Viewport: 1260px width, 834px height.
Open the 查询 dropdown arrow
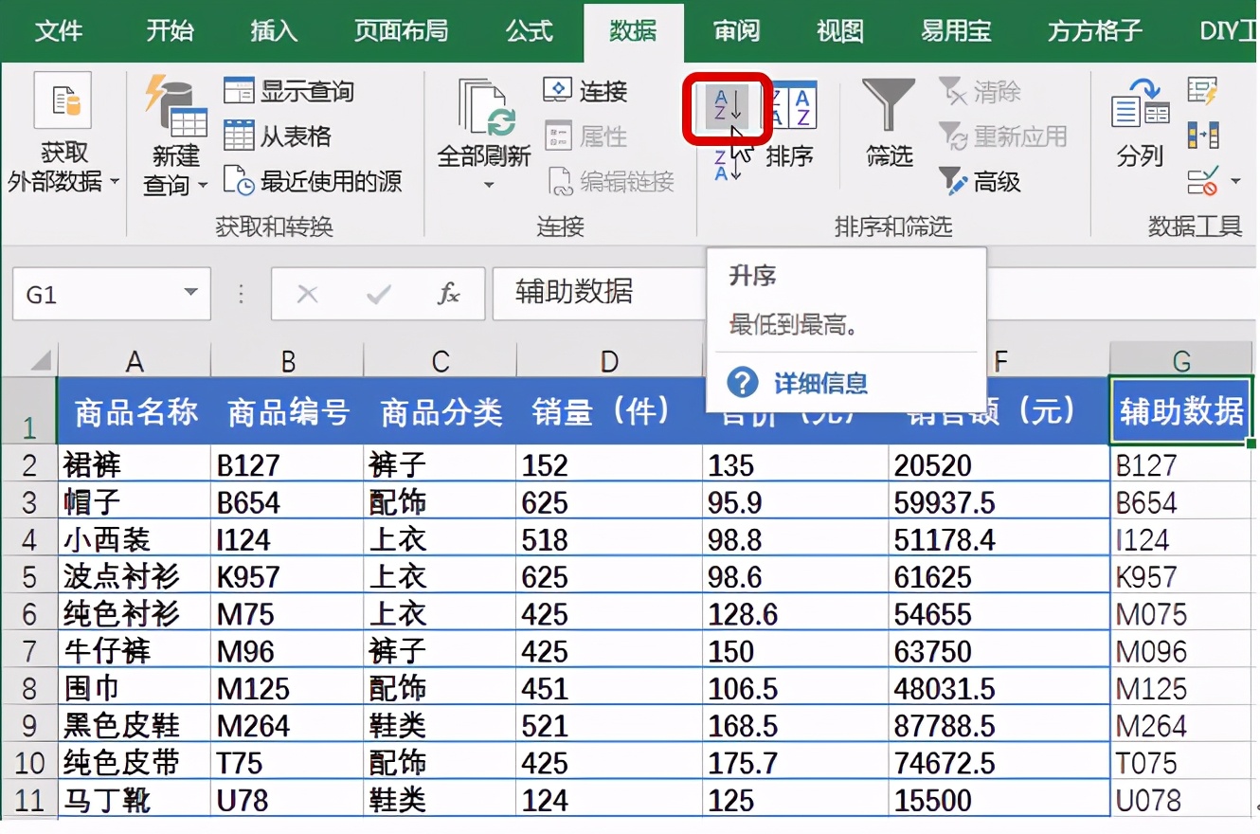[203, 186]
